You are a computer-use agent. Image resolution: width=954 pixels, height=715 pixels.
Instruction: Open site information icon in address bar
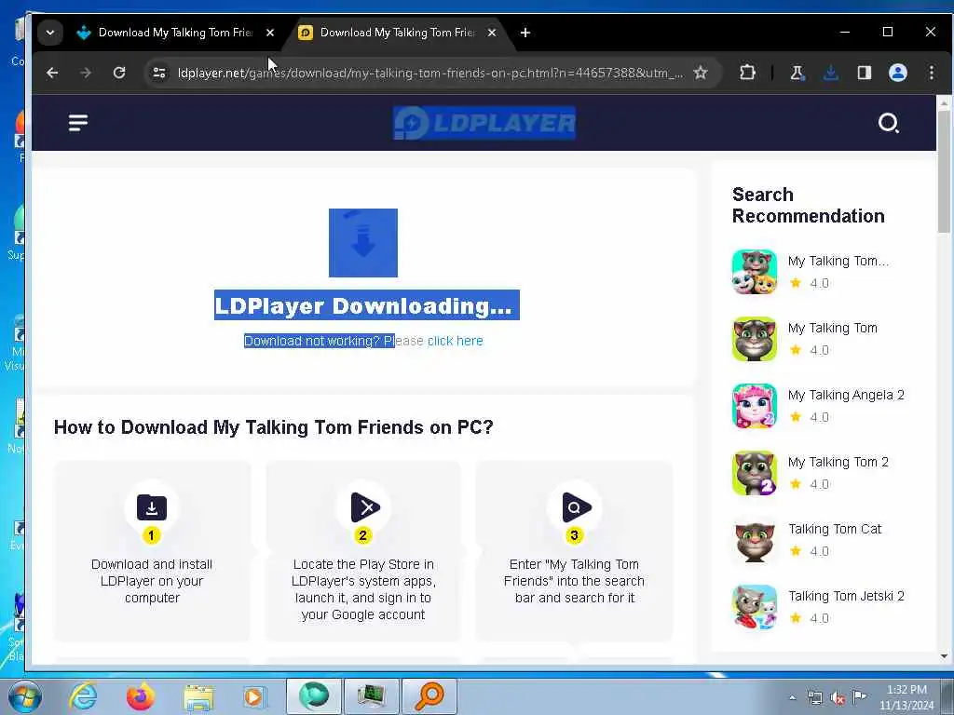coord(158,73)
